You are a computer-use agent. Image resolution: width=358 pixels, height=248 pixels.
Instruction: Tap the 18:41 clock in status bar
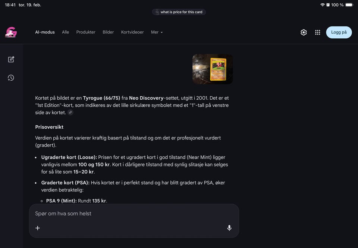10,5
